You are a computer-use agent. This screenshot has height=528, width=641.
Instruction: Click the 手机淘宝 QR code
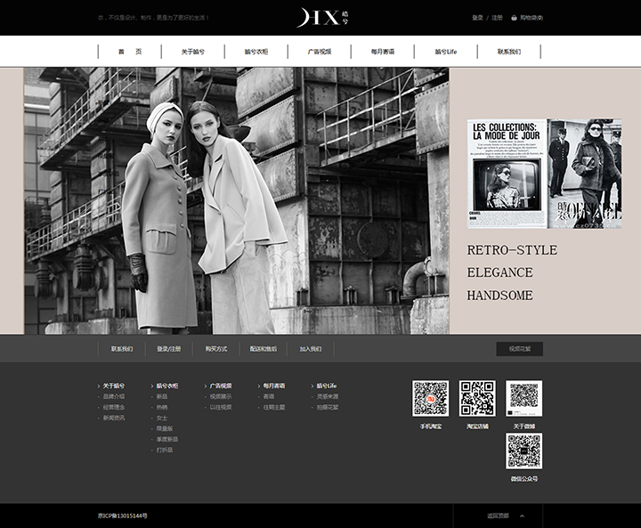click(x=430, y=399)
